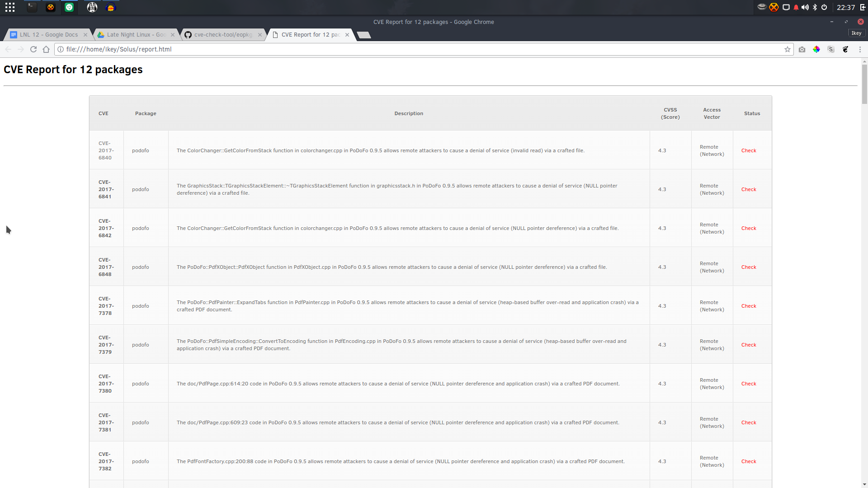Open the applications grid menu
The height and width of the screenshot is (488, 868).
tap(10, 7)
